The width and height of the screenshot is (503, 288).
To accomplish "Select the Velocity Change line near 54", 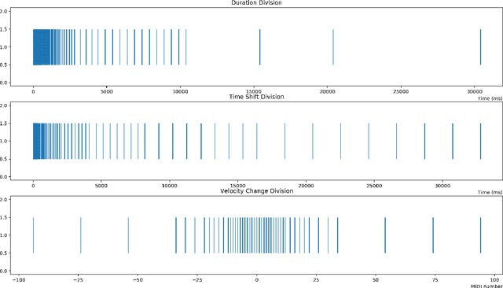I will coord(385,235).
